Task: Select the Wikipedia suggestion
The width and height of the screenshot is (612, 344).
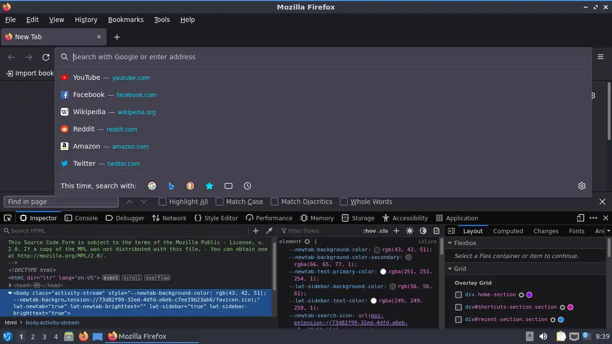Action: pos(323,112)
